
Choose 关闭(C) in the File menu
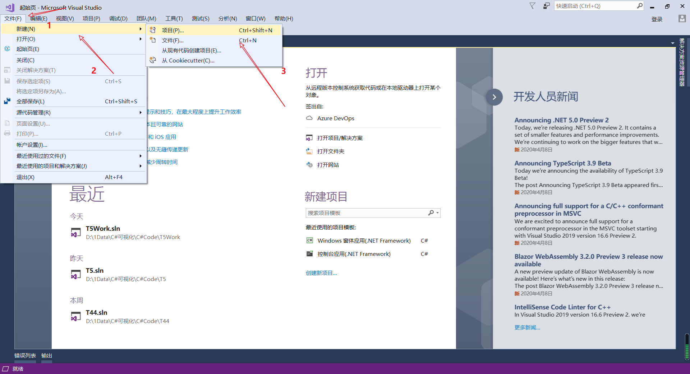(73, 60)
